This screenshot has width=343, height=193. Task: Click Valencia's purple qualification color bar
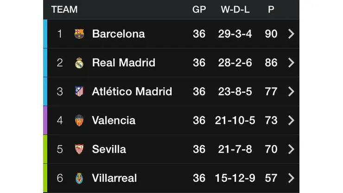(x=45, y=121)
